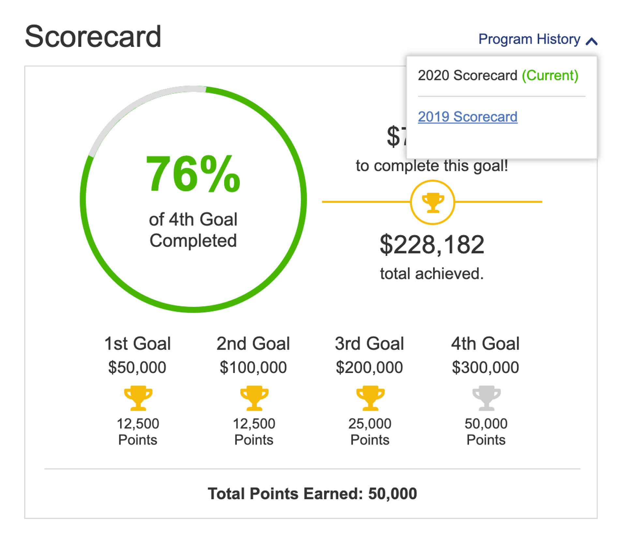Click Total Points Earned: 50,000 text

312,493
